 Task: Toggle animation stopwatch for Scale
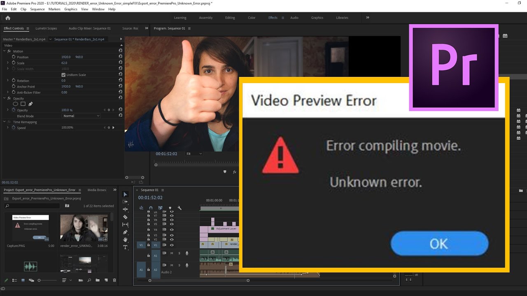[14, 63]
